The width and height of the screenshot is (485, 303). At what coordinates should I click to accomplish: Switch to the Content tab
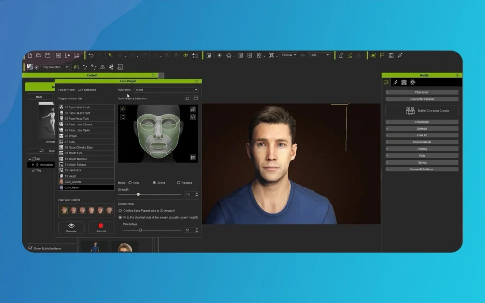[91, 75]
